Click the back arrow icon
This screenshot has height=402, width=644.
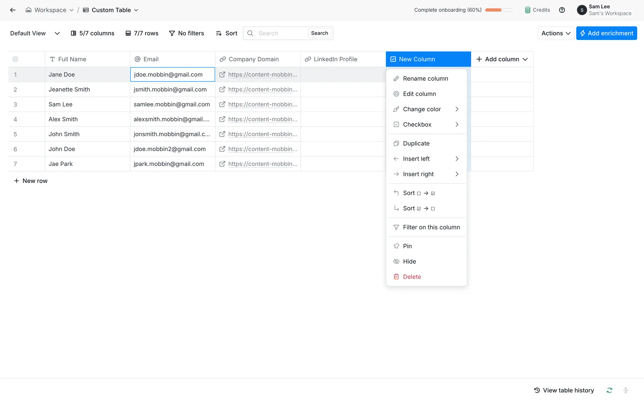point(13,10)
